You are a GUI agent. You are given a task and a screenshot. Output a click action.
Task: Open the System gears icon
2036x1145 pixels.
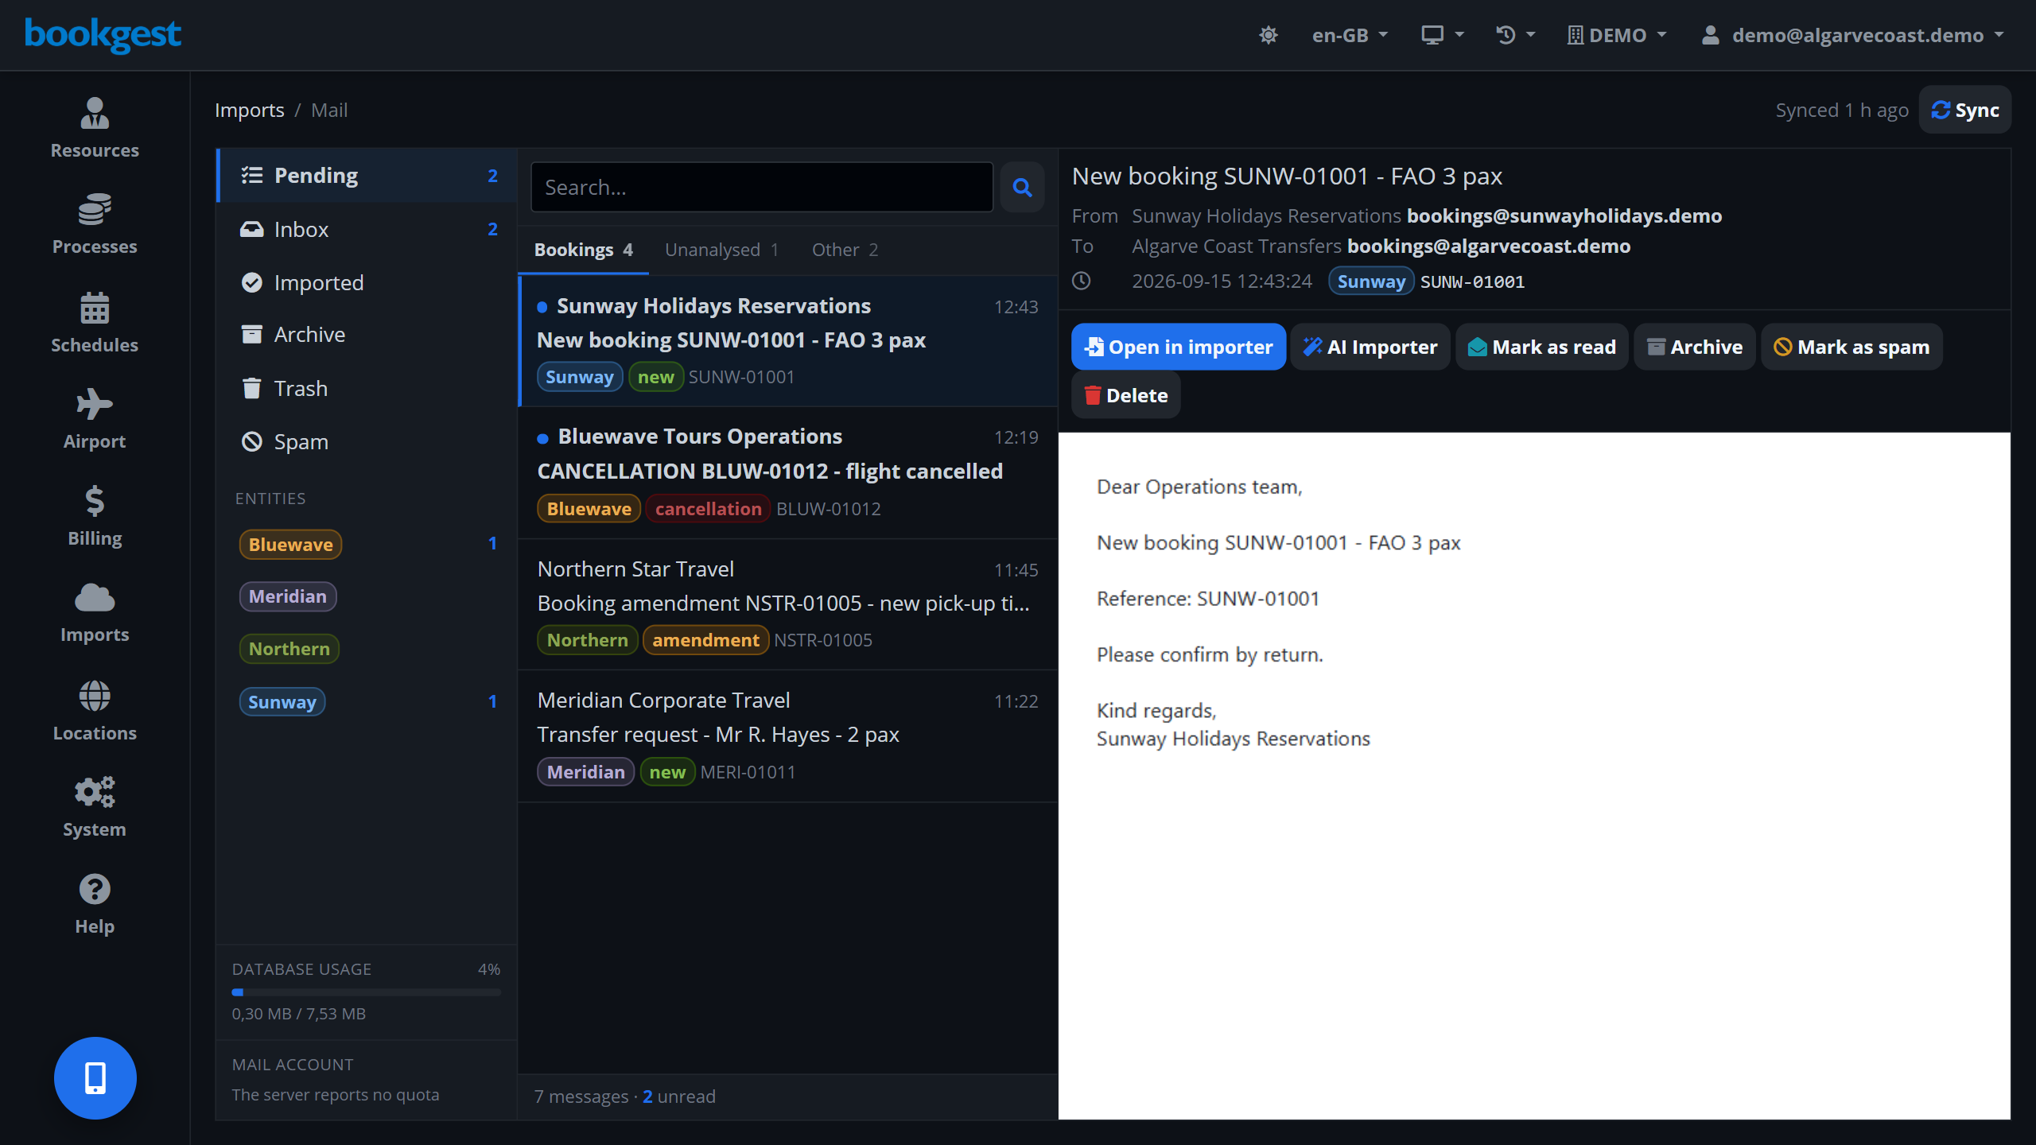coord(95,792)
